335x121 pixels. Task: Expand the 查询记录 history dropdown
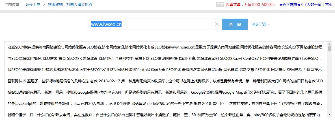(261, 25)
